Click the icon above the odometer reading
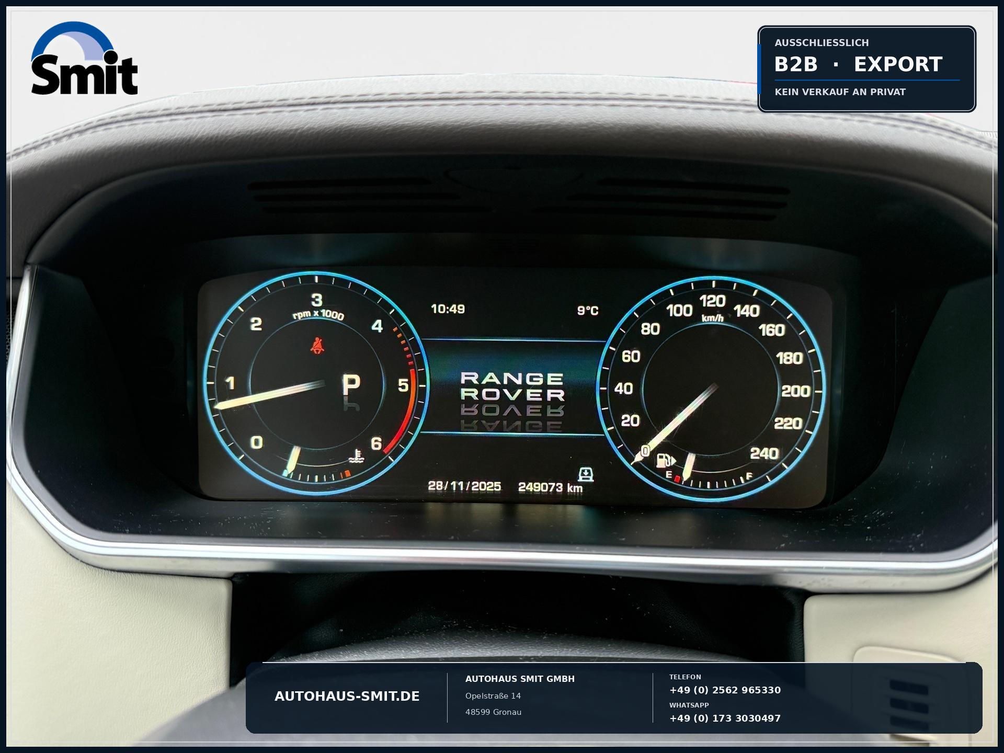1004x753 pixels. coord(586,474)
